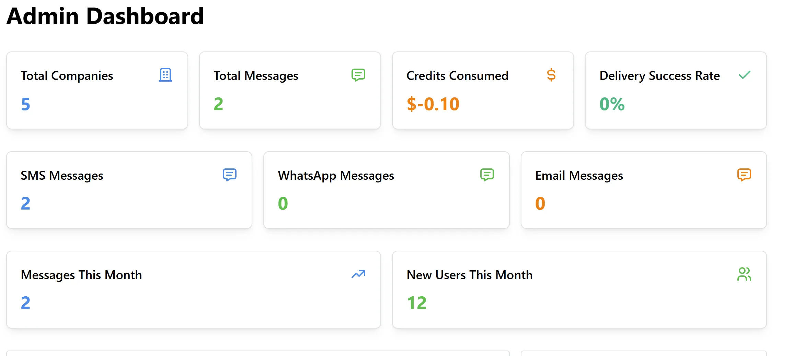Open the SMS Messages card label
This screenshot has width=793, height=356.
point(62,176)
